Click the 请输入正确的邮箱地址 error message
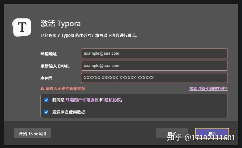 point(65,88)
